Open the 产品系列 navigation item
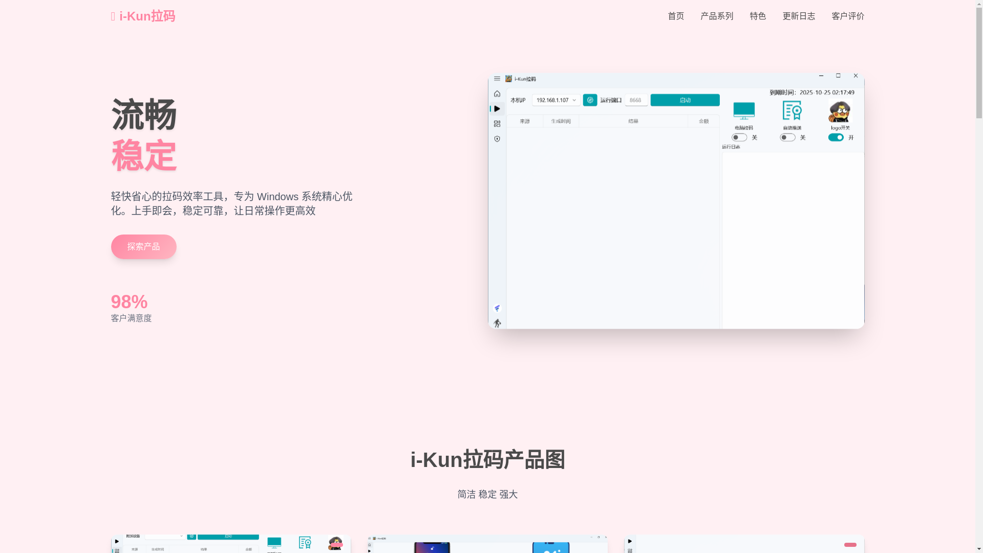This screenshot has height=553, width=983. [717, 16]
